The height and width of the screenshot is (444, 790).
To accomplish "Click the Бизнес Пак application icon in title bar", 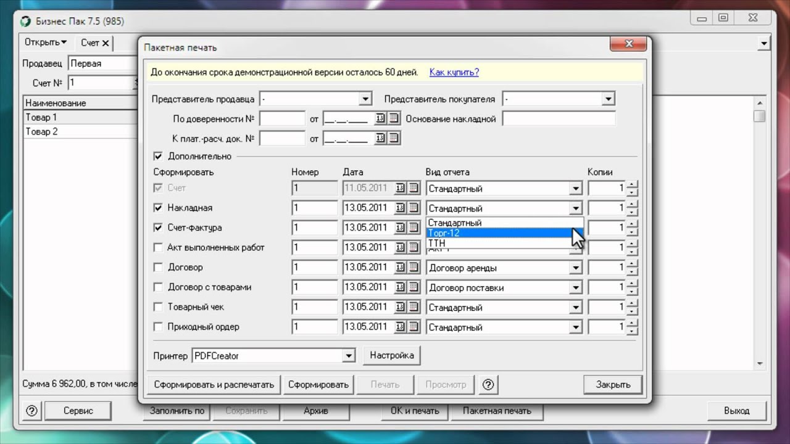I will coord(25,22).
